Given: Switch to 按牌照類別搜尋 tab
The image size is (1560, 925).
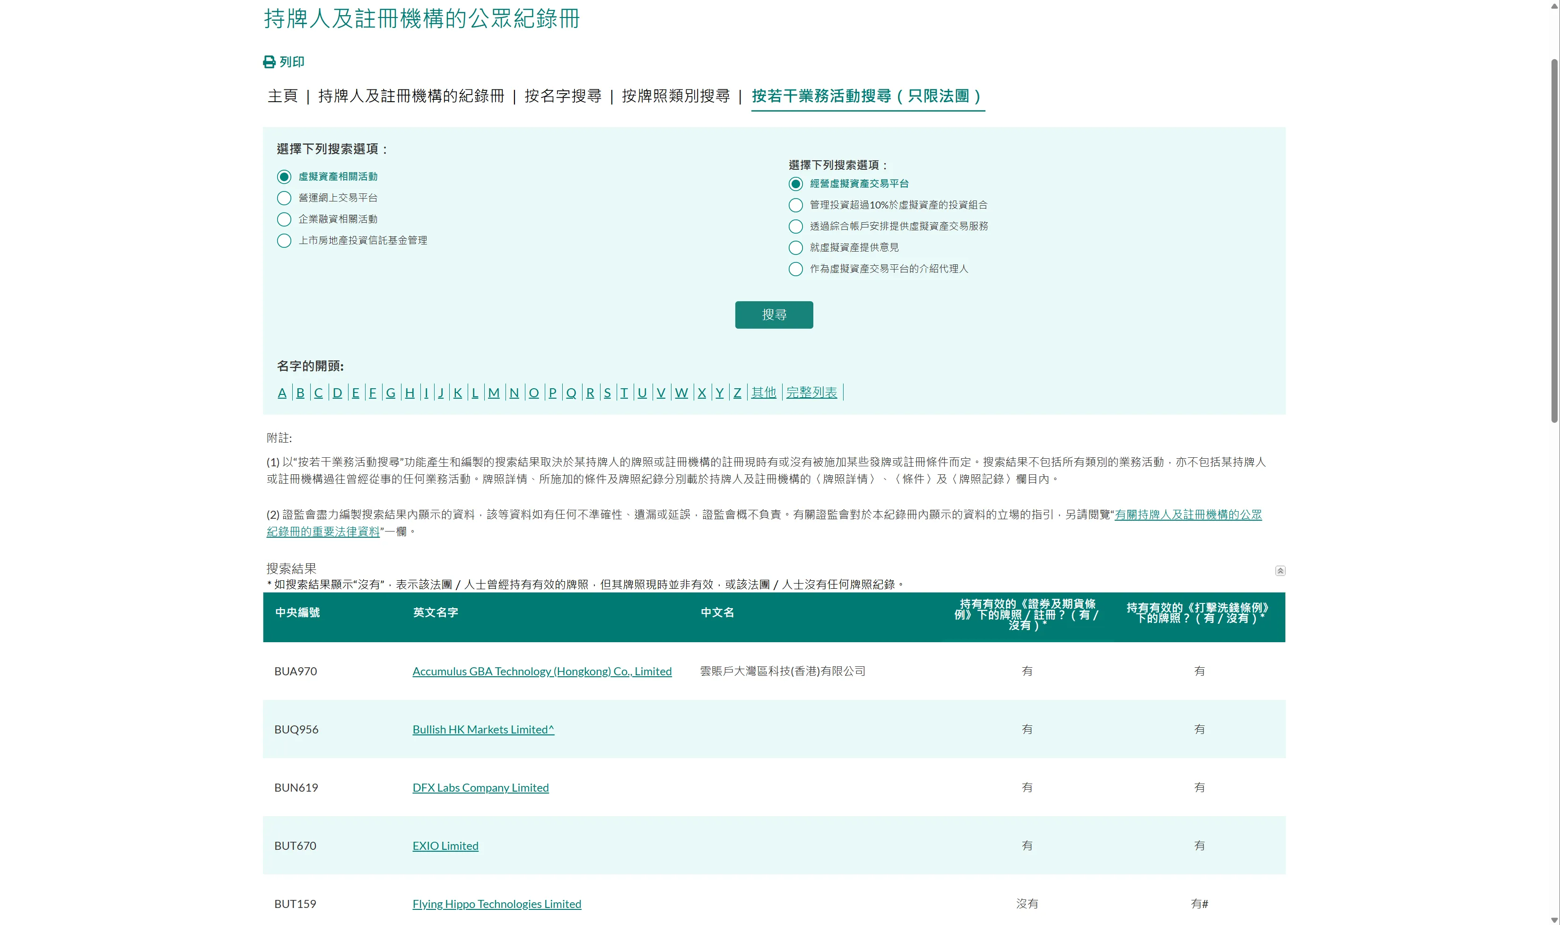Looking at the screenshot, I should tap(676, 96).
